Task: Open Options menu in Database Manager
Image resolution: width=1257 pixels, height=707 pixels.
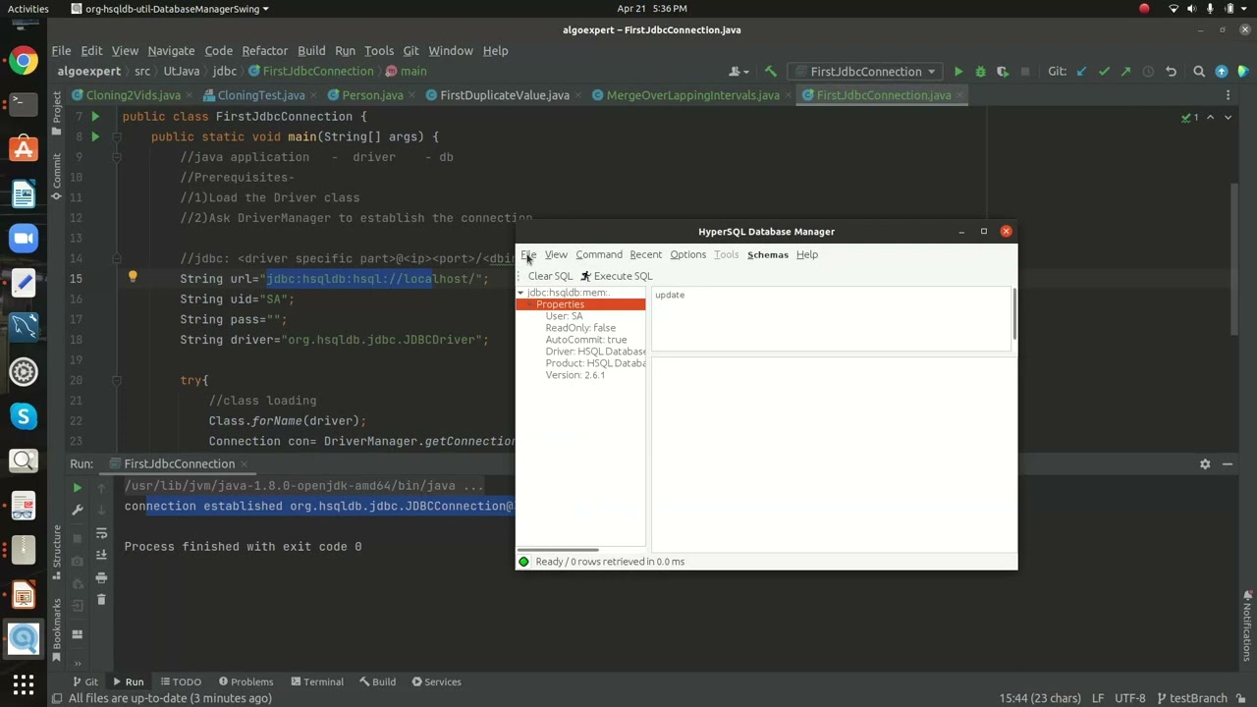Action: click(x=687, y=254)
